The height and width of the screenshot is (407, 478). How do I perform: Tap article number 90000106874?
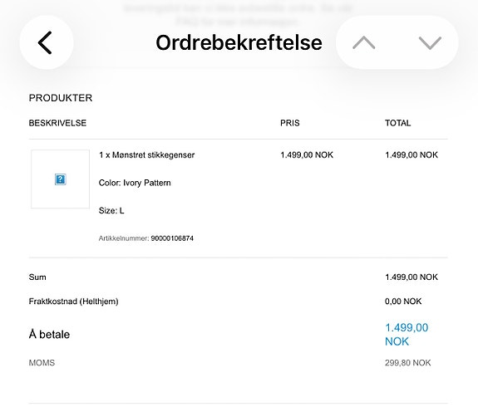click(x=172, y=238)
